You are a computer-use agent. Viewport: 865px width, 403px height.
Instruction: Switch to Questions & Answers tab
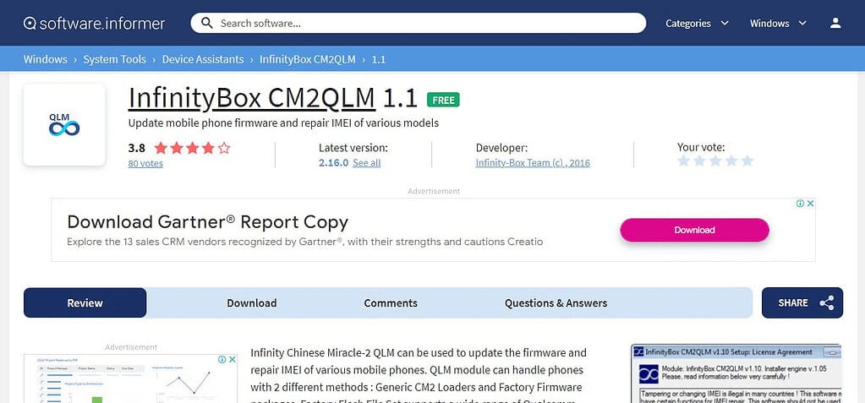(556, 302)
